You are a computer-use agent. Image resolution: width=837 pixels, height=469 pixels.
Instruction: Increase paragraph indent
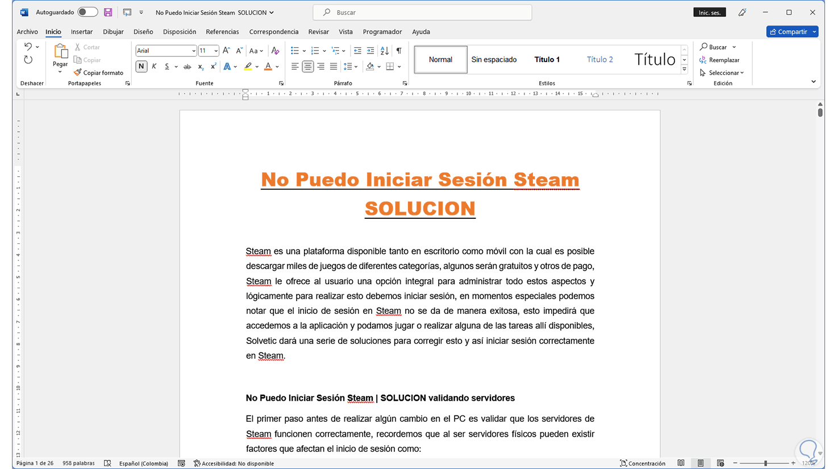tap(370, 51)
